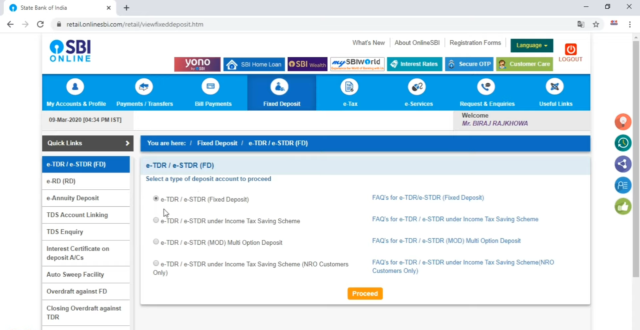Image resolution: width=640 pixels, height=330 pixels.
Task: Click translate page icon in address bar
Action: [x=581, y=24]
